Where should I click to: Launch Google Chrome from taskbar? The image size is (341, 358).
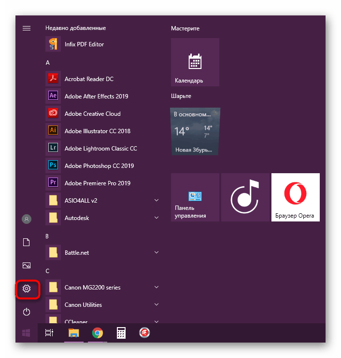pos(98,333)
